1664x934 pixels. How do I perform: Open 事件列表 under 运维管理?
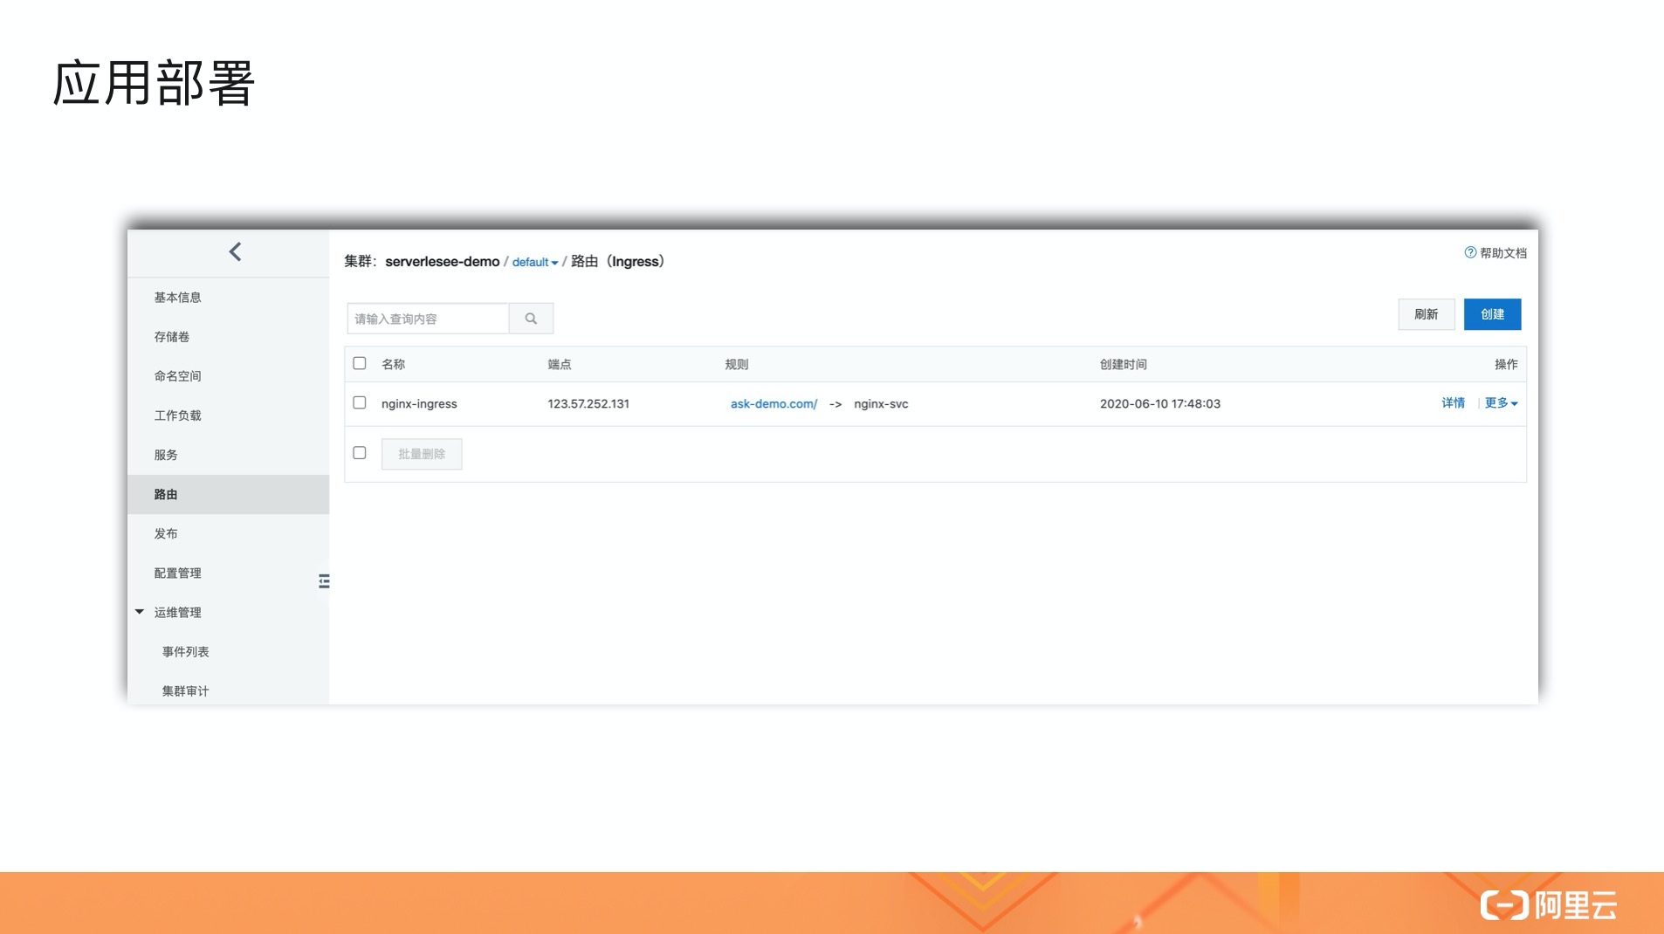(185, 652)
